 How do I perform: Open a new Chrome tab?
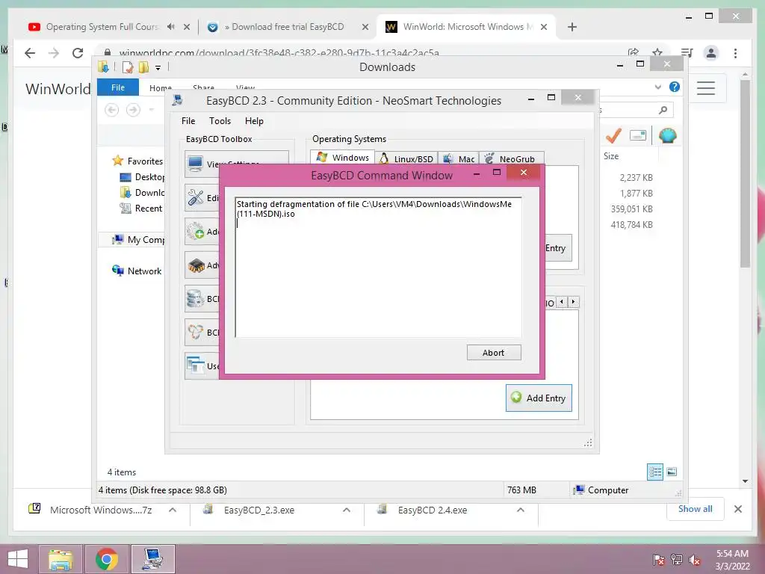tap(572, 27)
